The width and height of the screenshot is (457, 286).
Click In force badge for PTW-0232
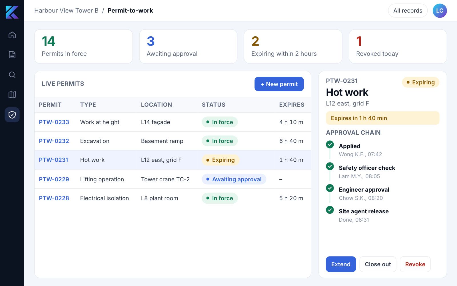(220, 141)
